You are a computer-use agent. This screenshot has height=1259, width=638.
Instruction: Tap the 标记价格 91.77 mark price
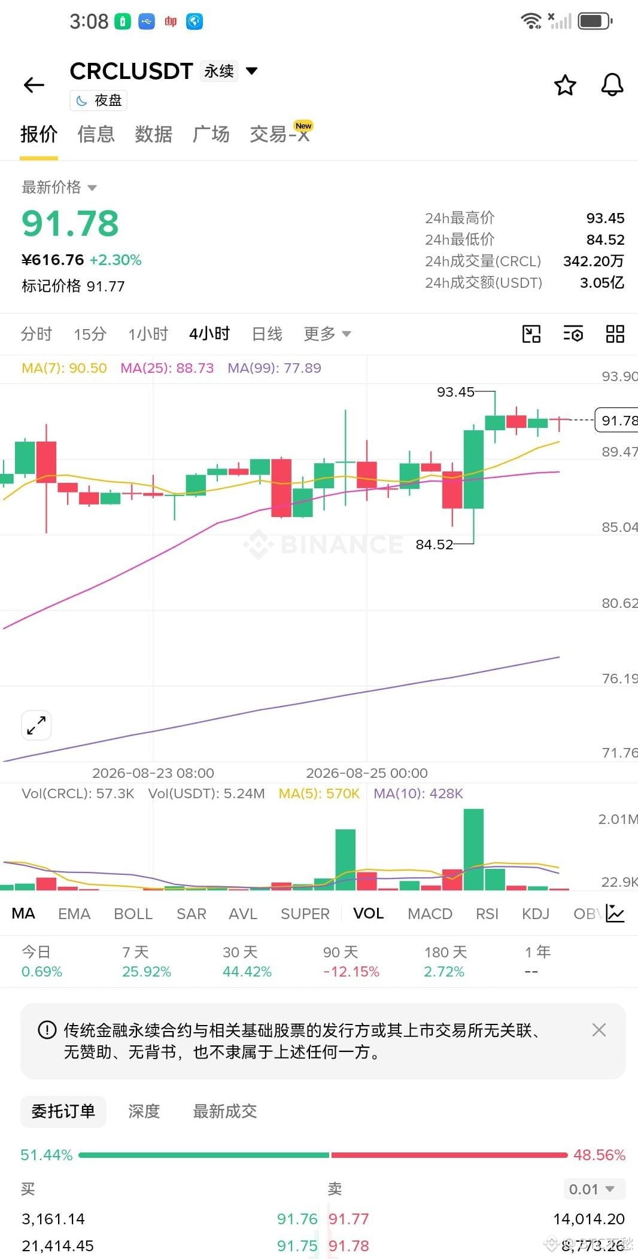tap(73, 286)
